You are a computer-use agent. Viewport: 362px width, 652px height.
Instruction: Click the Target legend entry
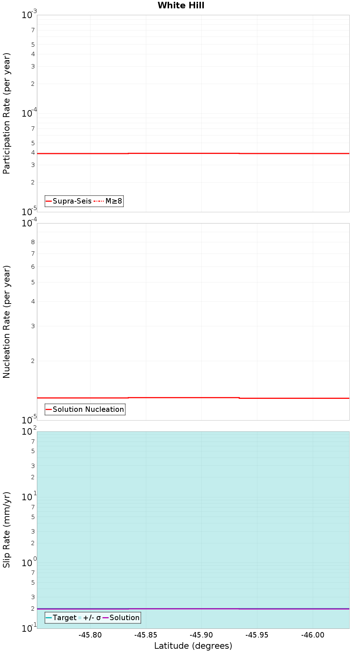61,618
